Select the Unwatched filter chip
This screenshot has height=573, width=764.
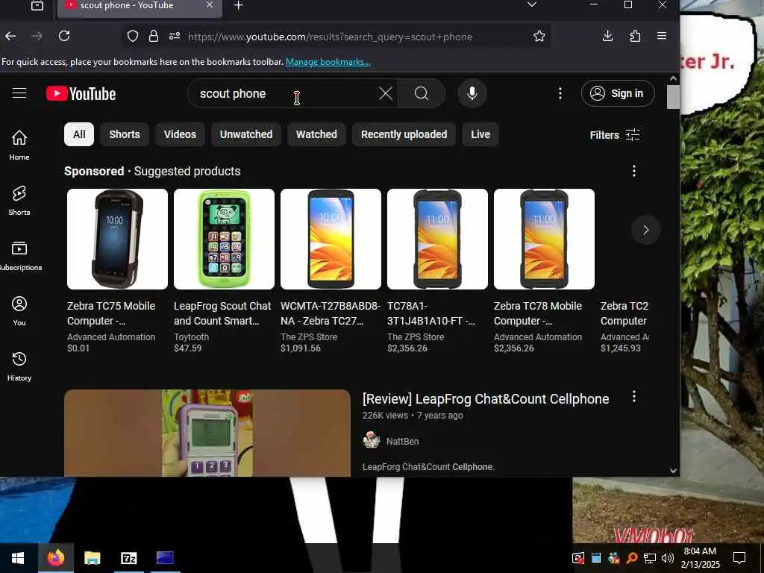click(246, 134)
